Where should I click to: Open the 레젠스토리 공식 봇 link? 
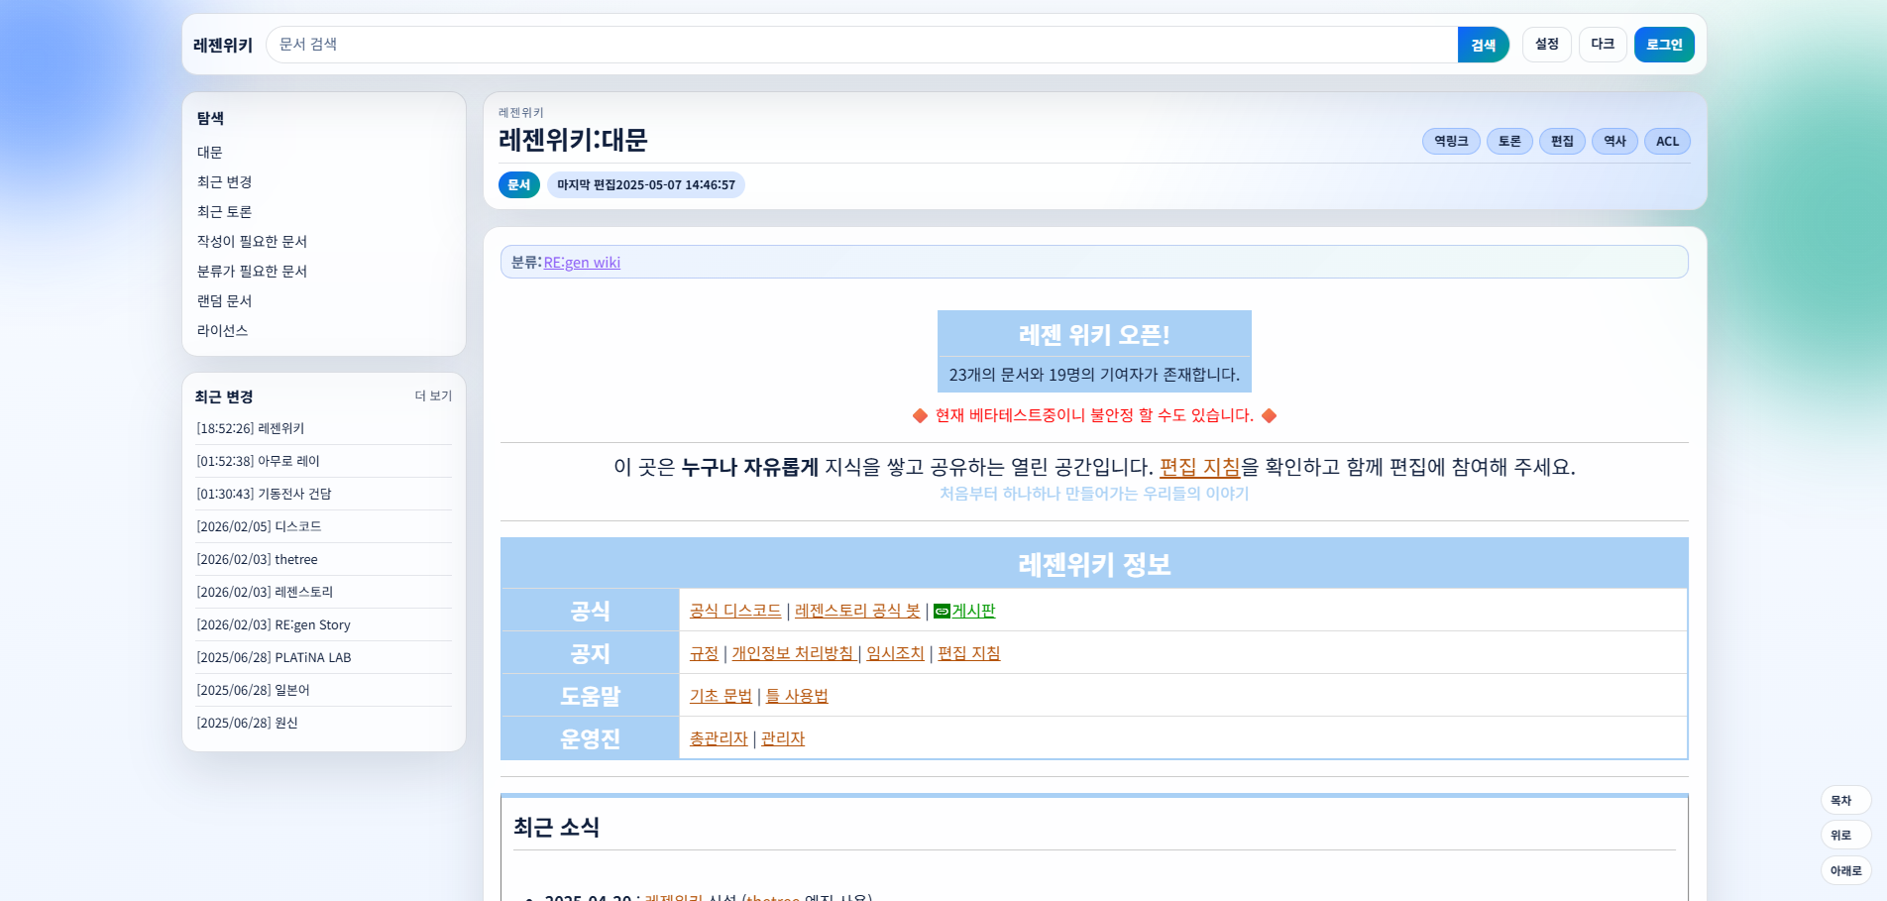(x=857, y=612)
